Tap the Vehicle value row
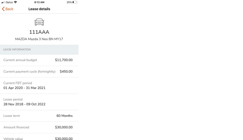Image resolution: width=243 pixels, height=140 pixels. coord(39,137)
